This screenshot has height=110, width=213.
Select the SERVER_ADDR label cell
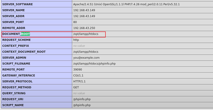tap(37, 16)
